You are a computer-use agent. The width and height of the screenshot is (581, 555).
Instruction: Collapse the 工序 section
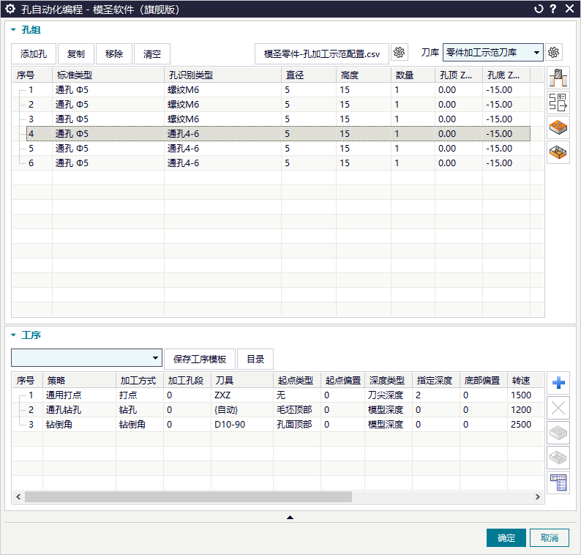tap(13, 335)
